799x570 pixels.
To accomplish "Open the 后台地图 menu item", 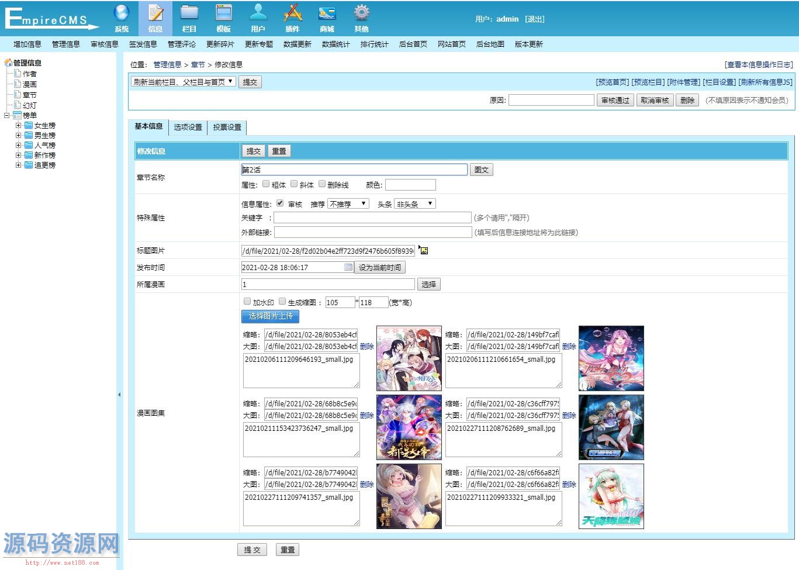I will click(490, 44).
